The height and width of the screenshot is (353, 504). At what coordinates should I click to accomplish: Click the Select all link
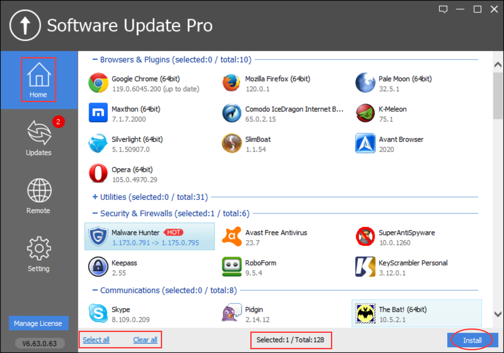(96, 340)
